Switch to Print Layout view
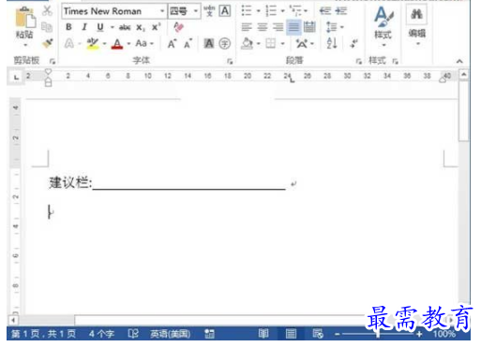This screenshot has width=481, height=347. click(291, 334)
